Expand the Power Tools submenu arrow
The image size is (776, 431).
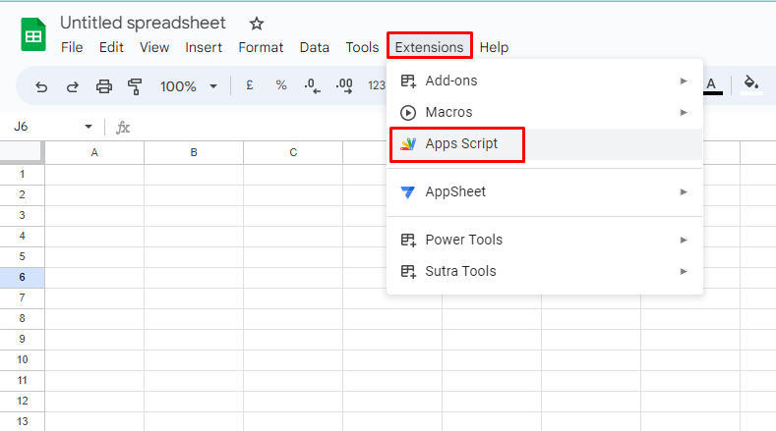pos(684,241)
